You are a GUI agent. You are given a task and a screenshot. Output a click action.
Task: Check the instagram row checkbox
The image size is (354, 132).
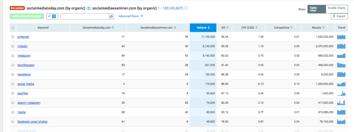click(x=13, y=56)
